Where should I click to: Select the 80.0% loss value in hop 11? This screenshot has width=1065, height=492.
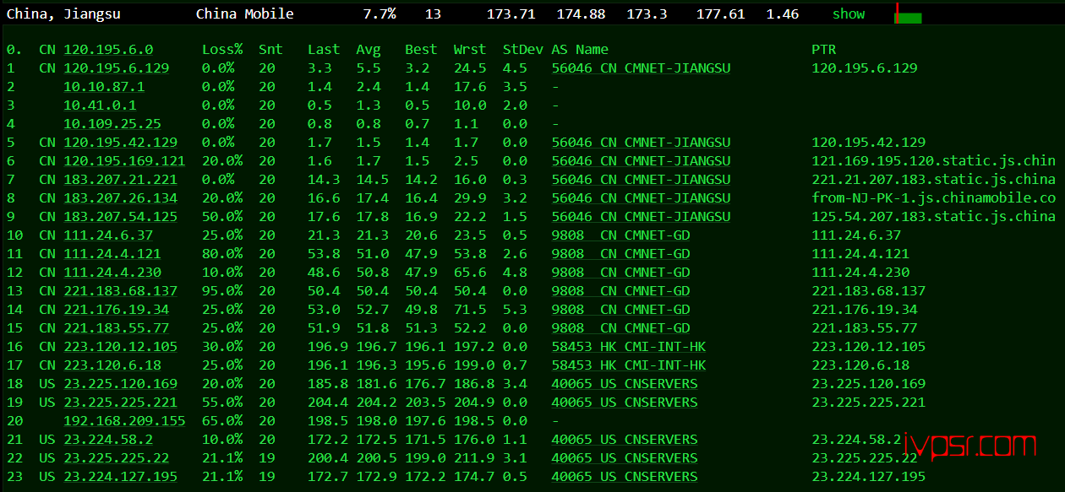click(x=222, y=254)
